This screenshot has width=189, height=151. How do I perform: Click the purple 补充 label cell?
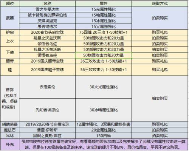(x=10, y=145)
